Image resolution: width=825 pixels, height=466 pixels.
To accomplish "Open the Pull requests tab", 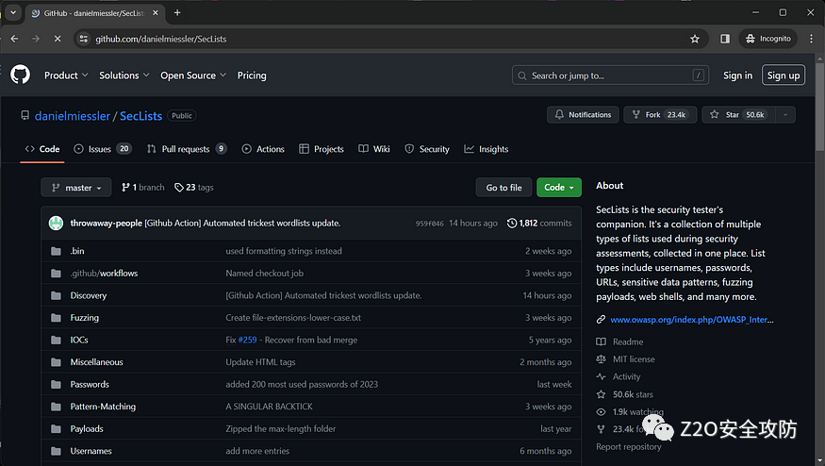I will (187, 149).
